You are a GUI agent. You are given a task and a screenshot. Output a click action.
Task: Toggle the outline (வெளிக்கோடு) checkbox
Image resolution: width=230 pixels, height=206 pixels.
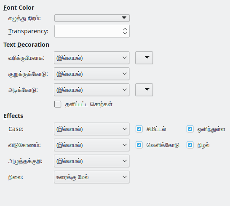139,145
